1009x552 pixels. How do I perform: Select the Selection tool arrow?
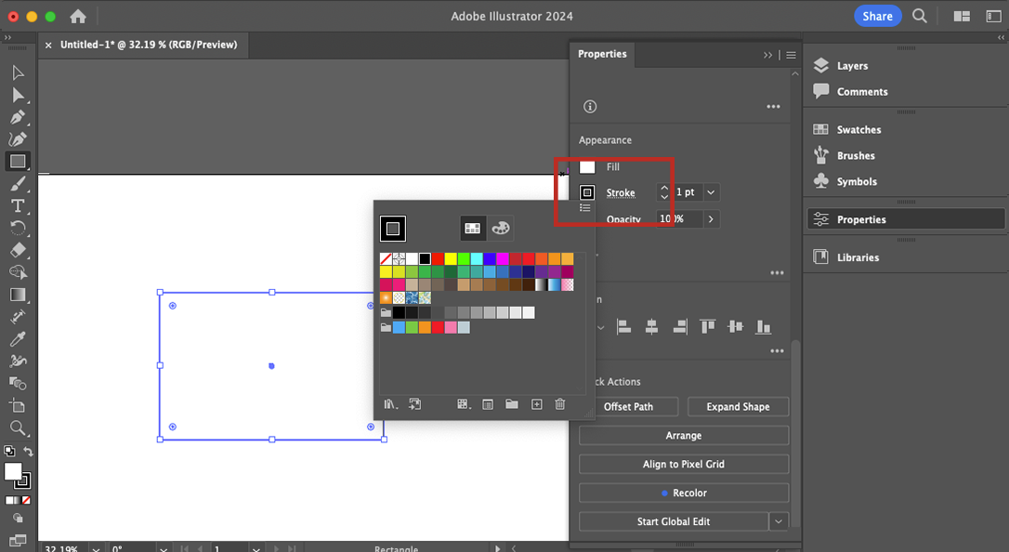18,72
